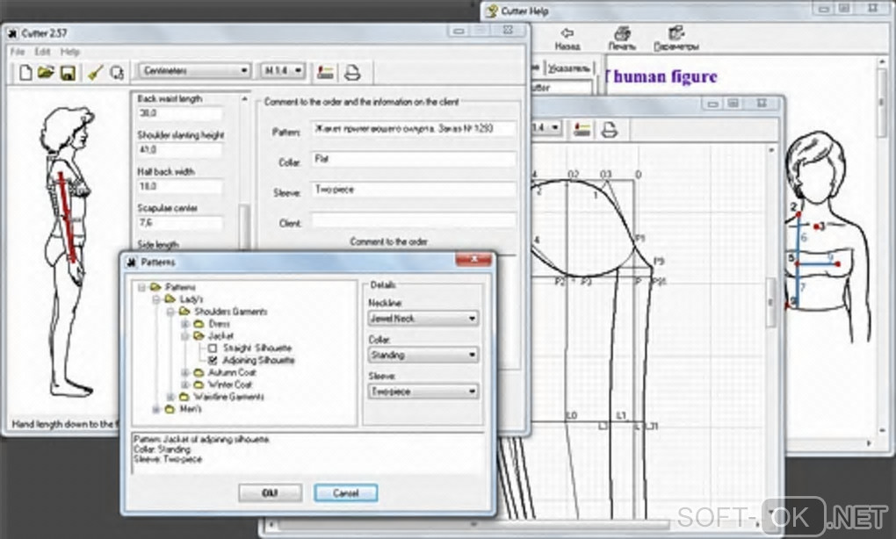
Task: Click the 'Pattern: Jacket of adjoining silhouette' summary line
Action: 201,439
